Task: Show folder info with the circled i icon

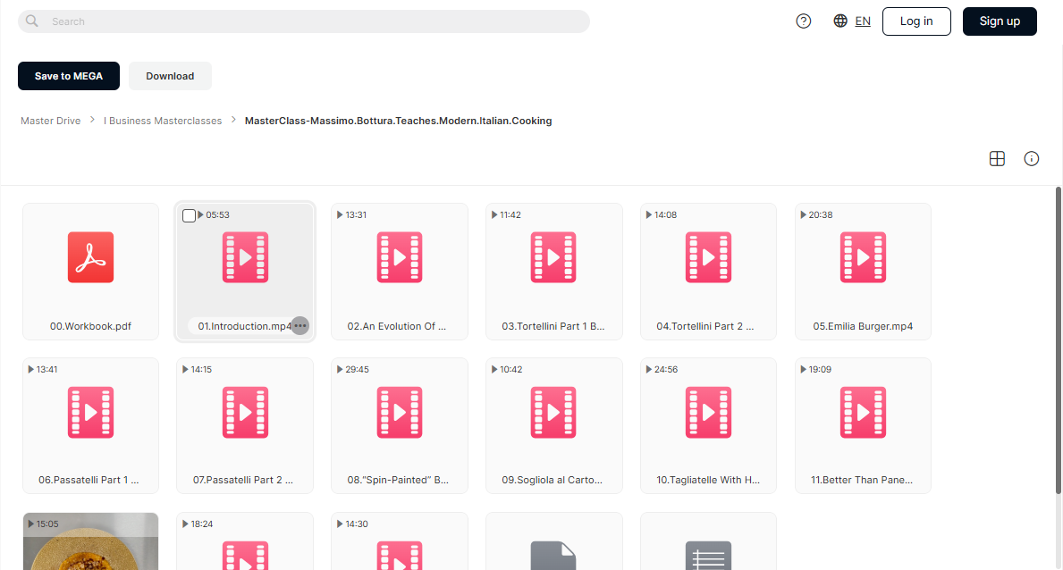Action: (x=1031, y=159)
